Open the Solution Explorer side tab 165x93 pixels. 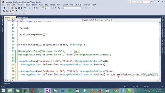point(163,21)
